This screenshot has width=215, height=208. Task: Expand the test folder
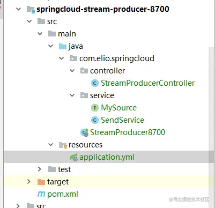tap(40, 169)
